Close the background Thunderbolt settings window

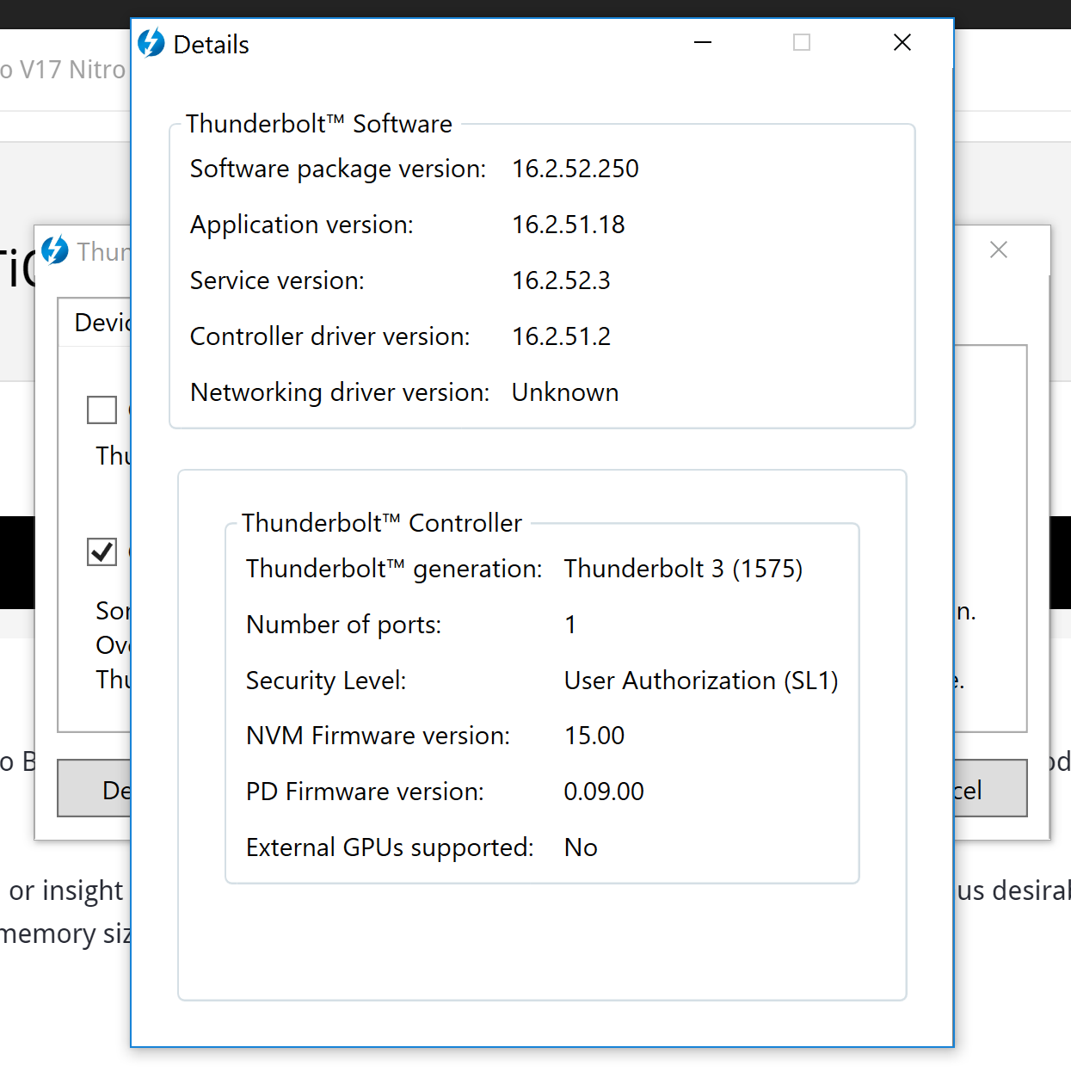(x=999, y=250)
